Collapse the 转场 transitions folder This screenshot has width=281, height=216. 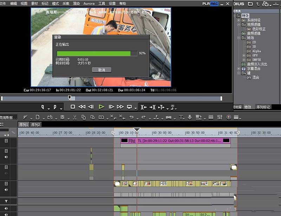pos(239,38)
